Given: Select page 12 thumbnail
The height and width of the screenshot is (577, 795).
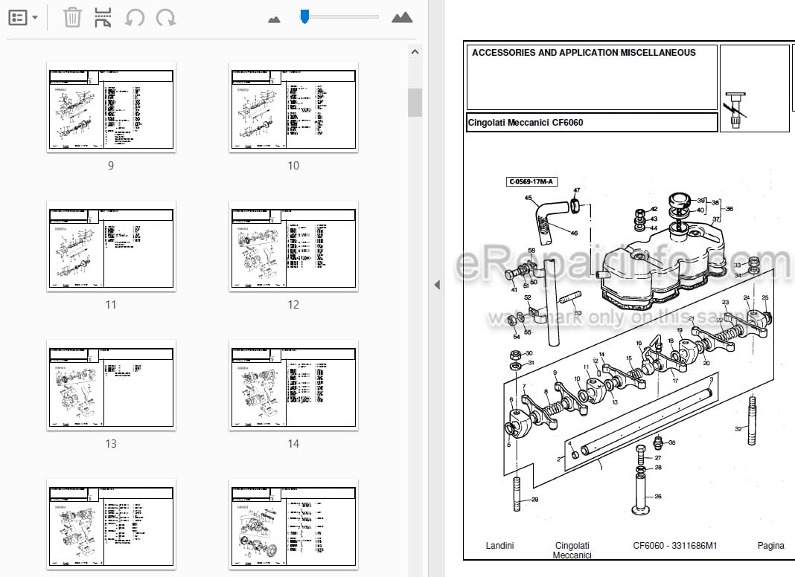Looking at the screenshot, I should click(x=293, y=246).
